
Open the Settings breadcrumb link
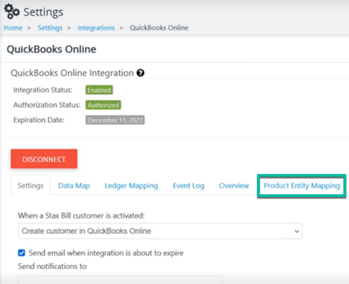pyautogui.click(x=50, y=28)
